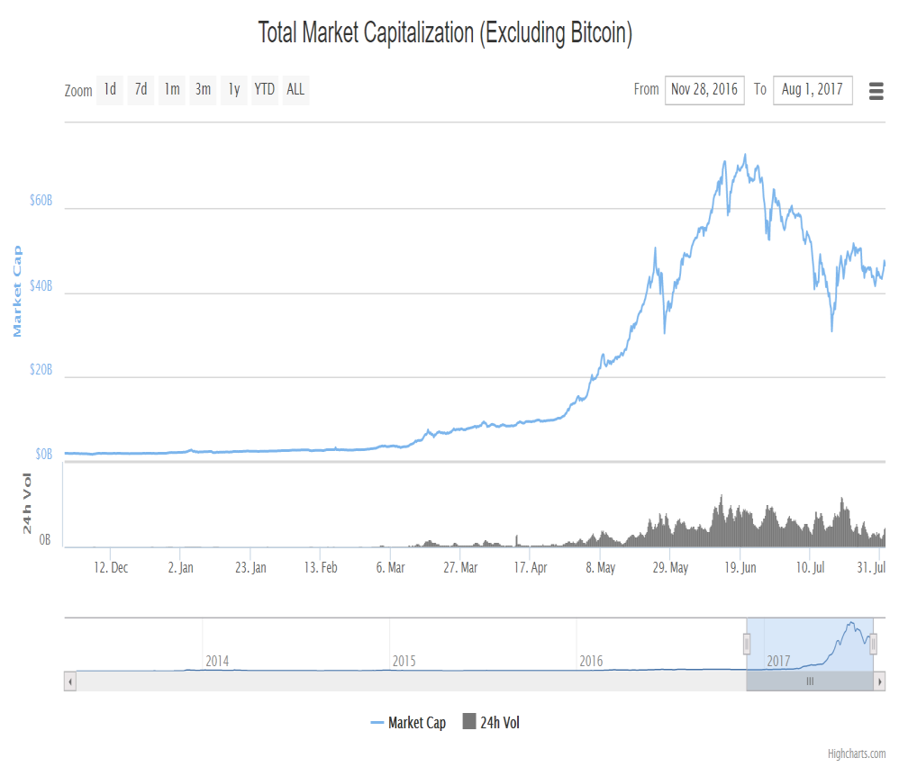Click the 29. May x-axis label
This screenshot has width=899, height=767.
pos(670,568)
